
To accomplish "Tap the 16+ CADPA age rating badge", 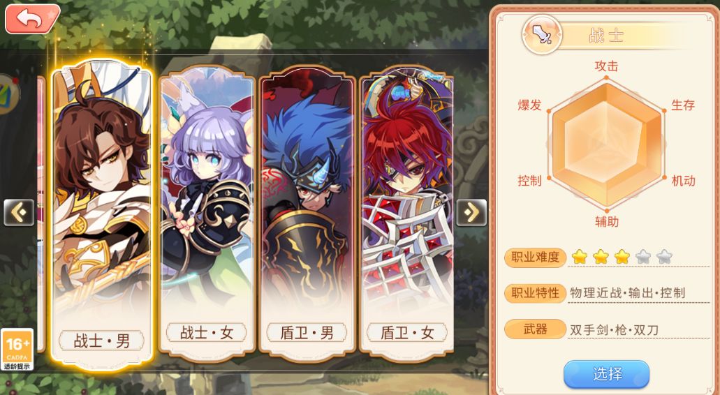I will click(17, 349).
